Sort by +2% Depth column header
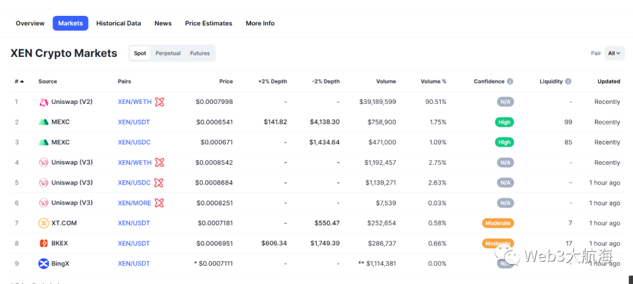This screenshot has height=284, width=633. pyautogui.click(x=273, y=81)
